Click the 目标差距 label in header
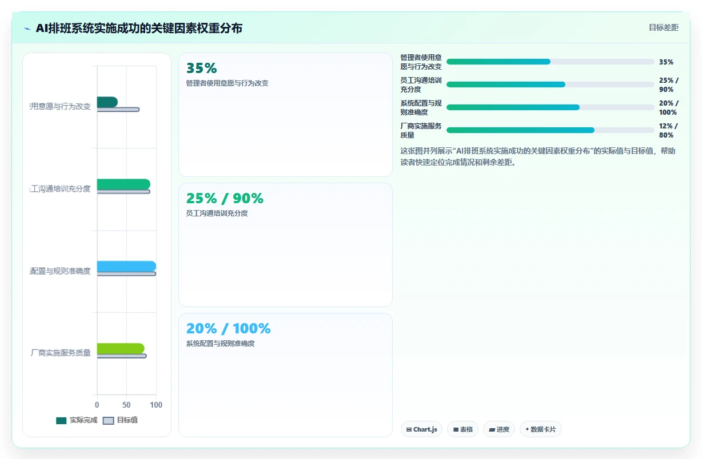This screenshot has height=459, width=702. (x=663, y=27)
